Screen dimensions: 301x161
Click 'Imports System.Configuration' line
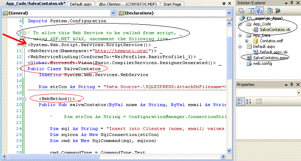click(67, 21)
